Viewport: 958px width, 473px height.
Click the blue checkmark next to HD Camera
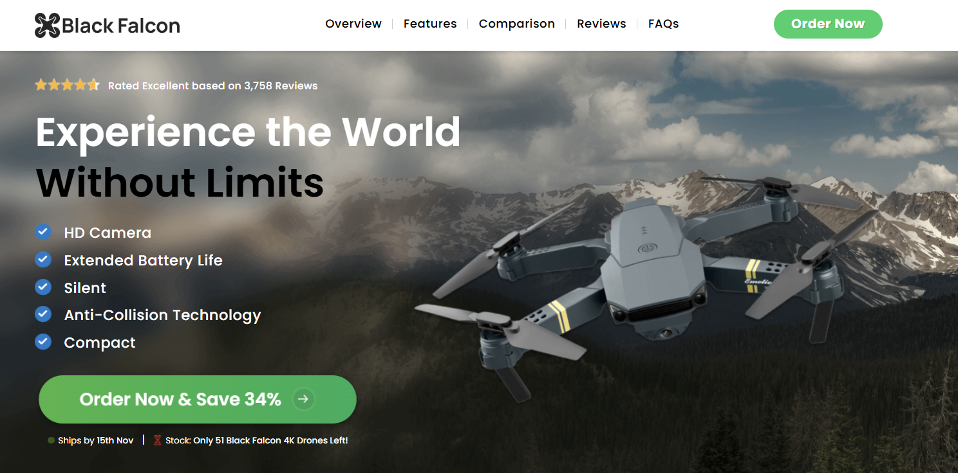pyautogui.click(x=43, y=232)
